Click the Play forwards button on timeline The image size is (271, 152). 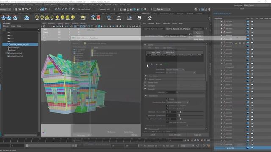pyautogui.click(x=198, y=140)
